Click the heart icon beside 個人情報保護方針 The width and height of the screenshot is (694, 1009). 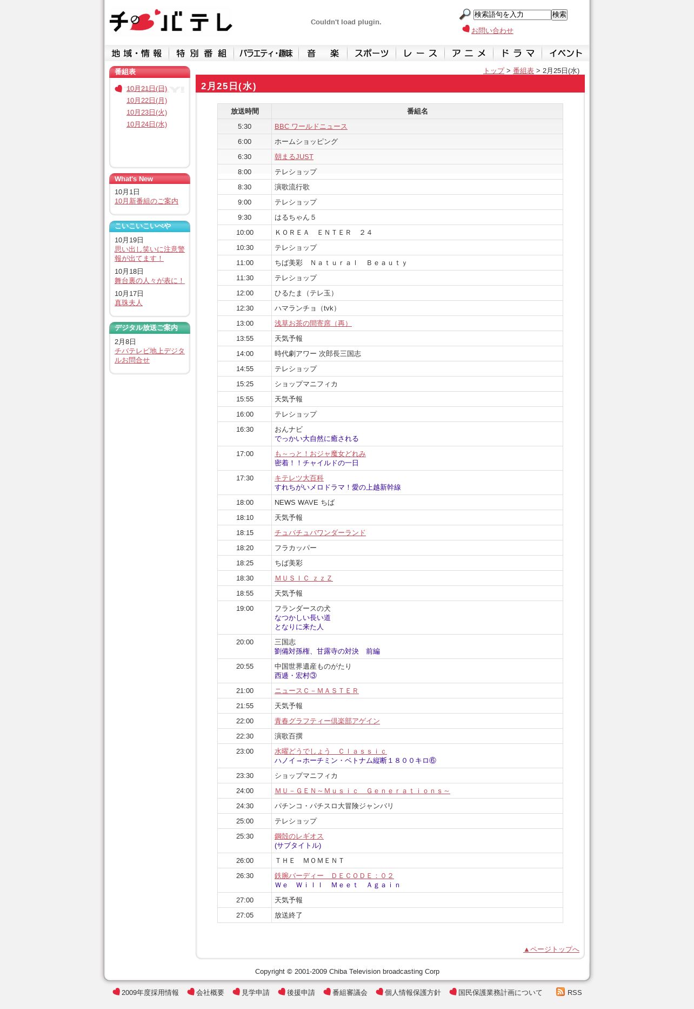click(379, 992)
